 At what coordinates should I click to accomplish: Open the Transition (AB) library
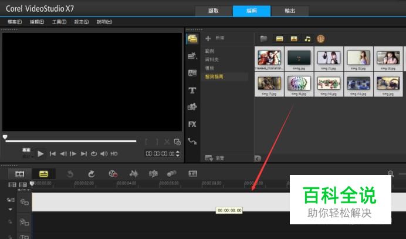pyautogui.click(x=192, y=73)
